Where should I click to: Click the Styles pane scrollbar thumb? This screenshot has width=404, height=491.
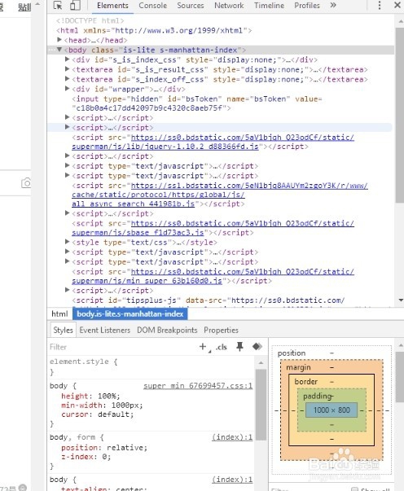point(261,405)
